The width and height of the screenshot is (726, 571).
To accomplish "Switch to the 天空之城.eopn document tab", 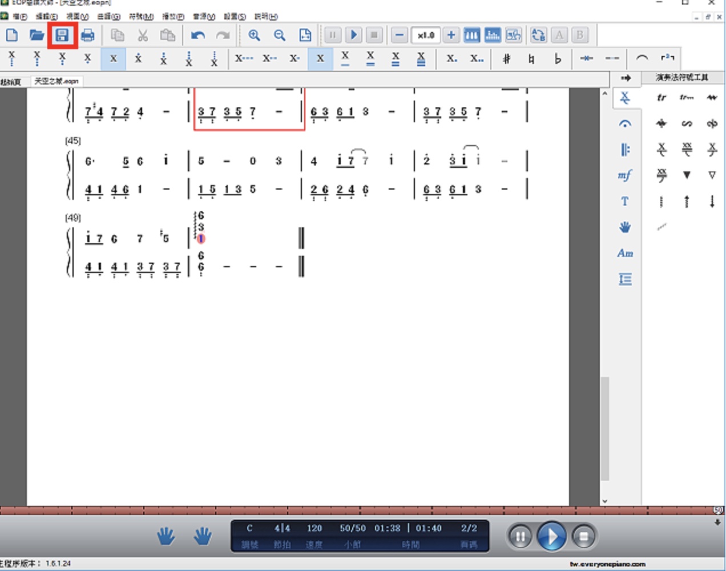I will pos(57,81).
